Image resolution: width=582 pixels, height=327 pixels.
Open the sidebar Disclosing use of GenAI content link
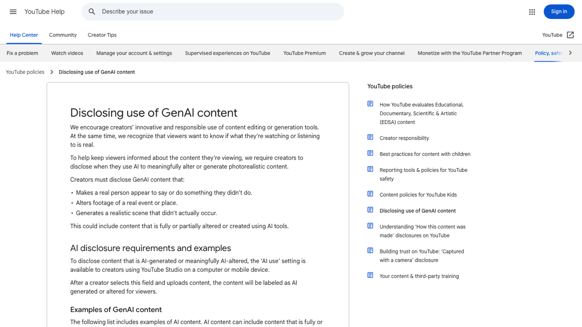[x=418, y=211]
